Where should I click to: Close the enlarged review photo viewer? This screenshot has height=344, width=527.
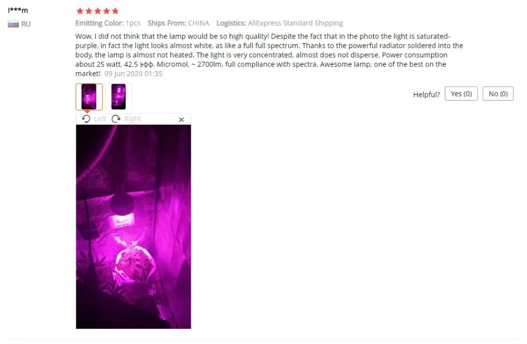pos(181,120)
